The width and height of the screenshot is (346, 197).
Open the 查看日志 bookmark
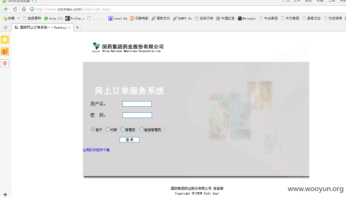pos(311,18)
